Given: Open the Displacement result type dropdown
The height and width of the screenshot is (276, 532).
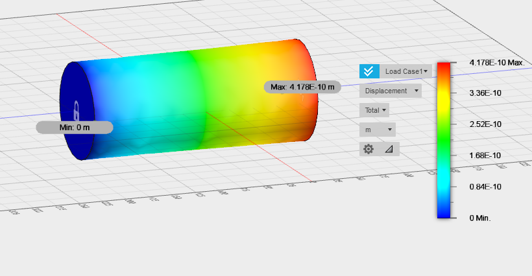Looking at the screenshot, I should (x=391, y=91).
